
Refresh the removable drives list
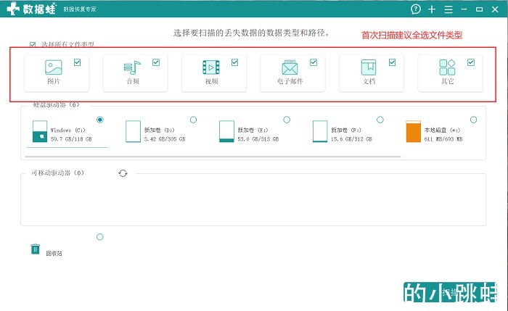click(x=123, y=173)
